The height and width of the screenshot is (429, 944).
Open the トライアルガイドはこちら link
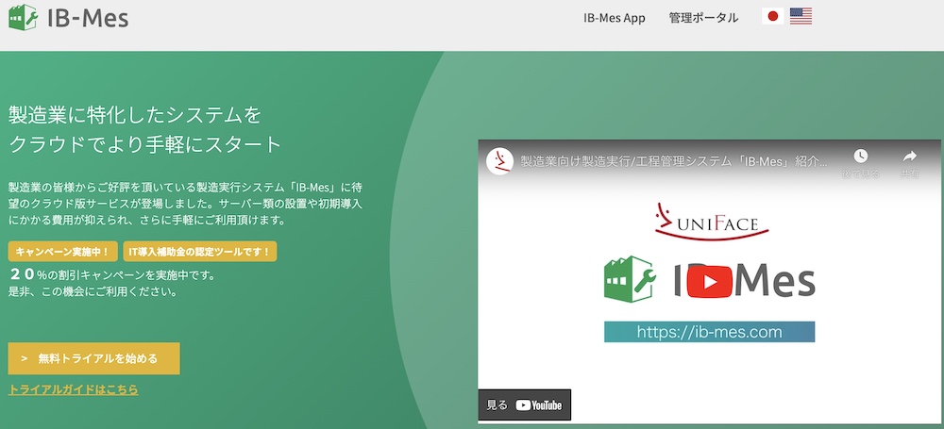point(73,389)
